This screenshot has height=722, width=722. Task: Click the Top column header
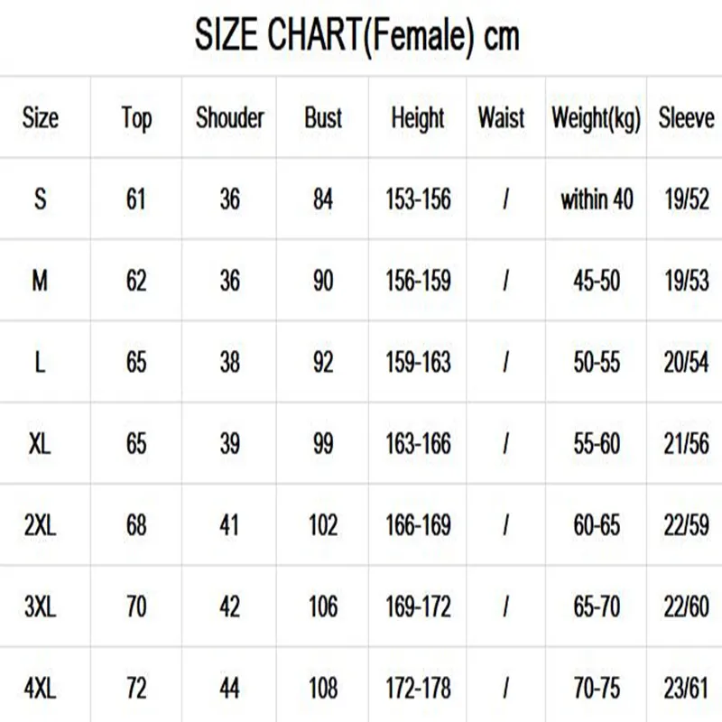point(136,118)
